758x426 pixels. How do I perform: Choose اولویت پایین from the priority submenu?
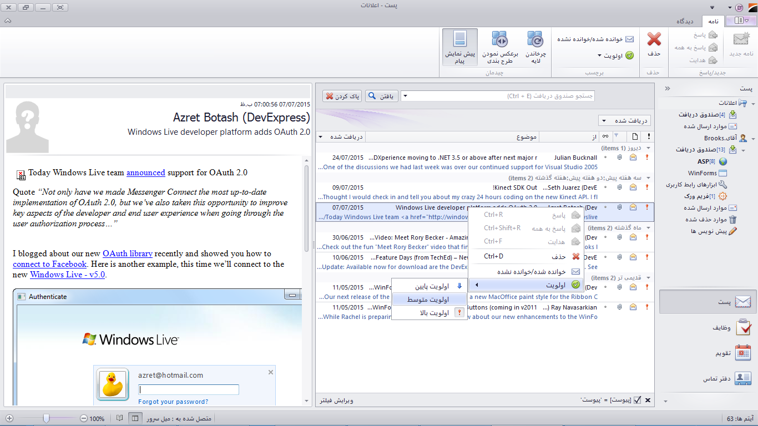click(429, 286)
